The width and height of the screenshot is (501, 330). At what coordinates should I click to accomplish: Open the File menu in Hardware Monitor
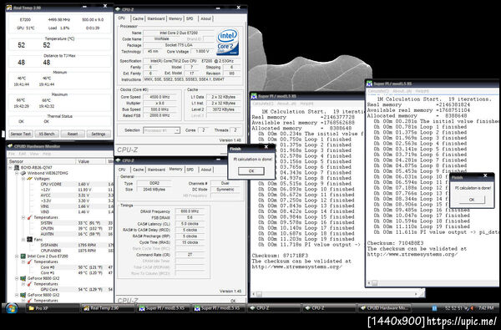(11, 154)
